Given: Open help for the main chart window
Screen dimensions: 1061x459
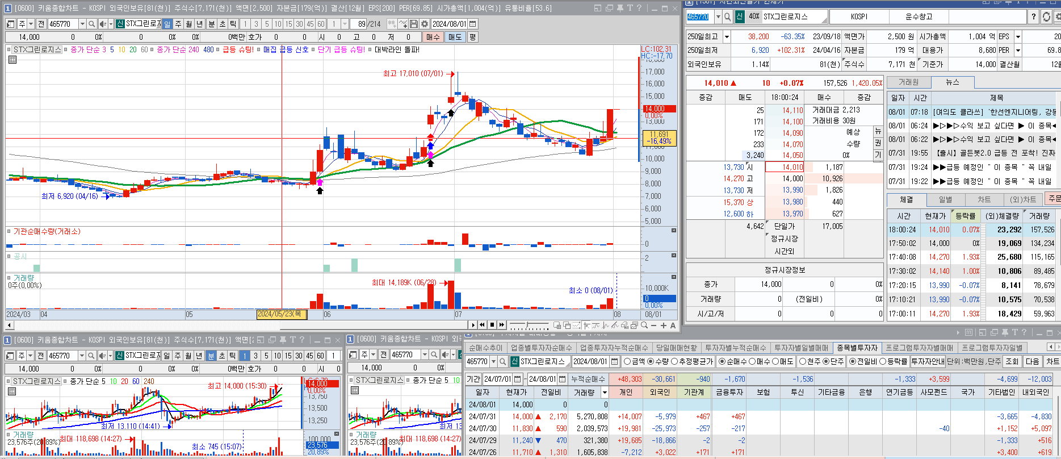Looking at the screenshot, I should (x=639, y=8).
